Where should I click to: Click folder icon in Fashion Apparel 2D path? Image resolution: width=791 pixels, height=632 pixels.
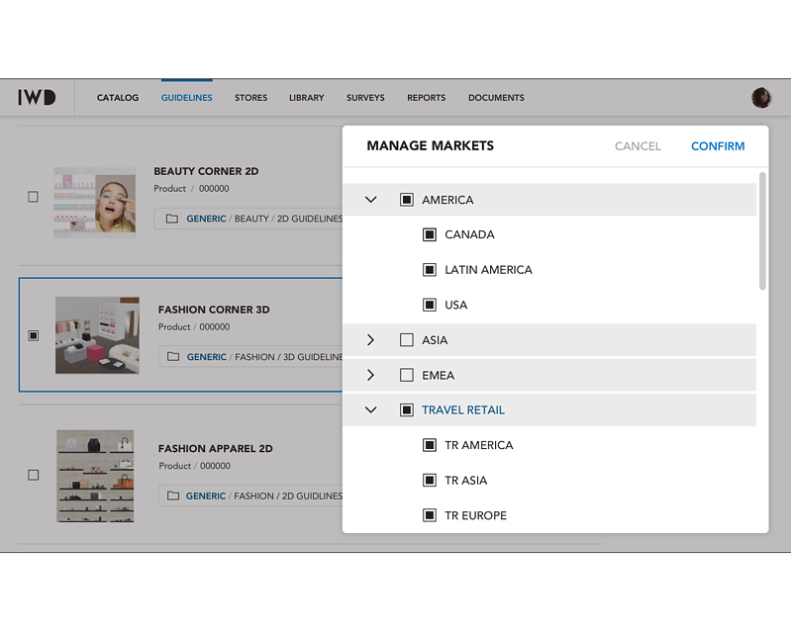(x=173, y=496)
